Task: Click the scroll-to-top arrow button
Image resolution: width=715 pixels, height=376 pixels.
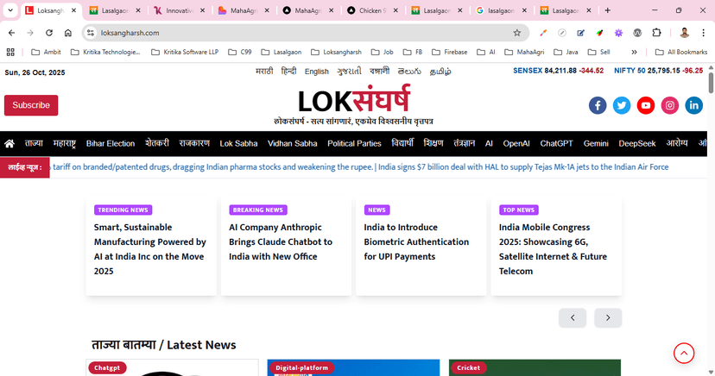Action: tap(683, 353)
